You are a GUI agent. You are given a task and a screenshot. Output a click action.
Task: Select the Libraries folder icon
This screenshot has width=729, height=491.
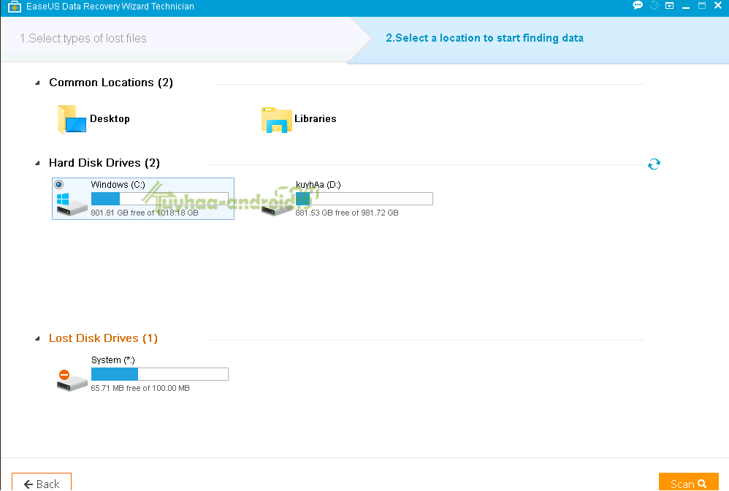coord(277,120)
